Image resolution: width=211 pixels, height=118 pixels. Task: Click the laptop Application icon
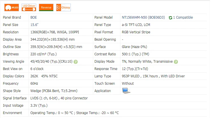(x=126, y=91)
